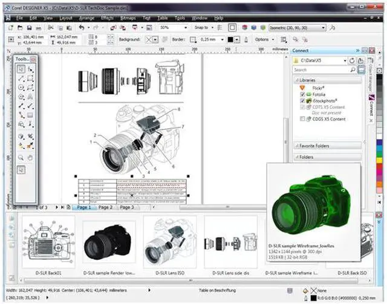The height and width of the screenshot is (304, 387).
Task: Select the Zoom magnifier tool in toolbox
Action: click(21, 157)
